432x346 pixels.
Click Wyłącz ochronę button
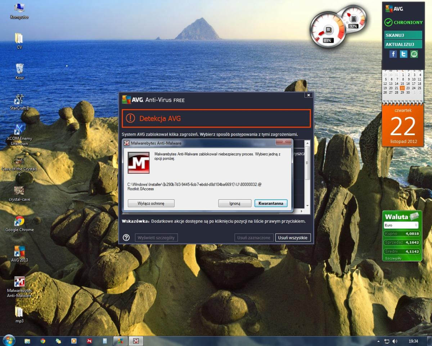pos(151,203)
